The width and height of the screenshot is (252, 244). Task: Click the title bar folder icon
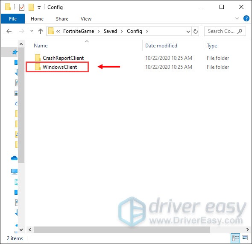[x=8, y=7]
